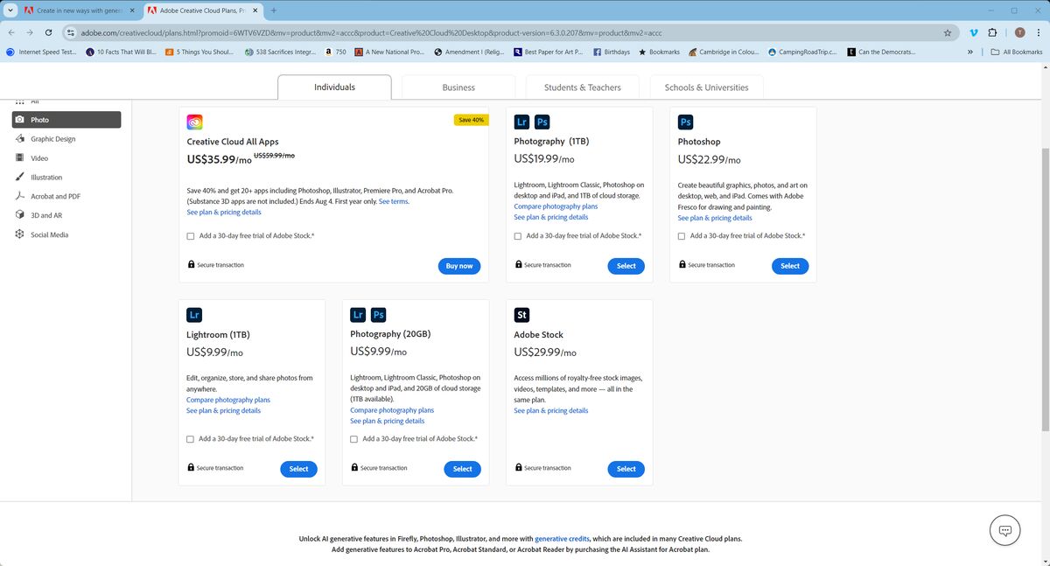View plan & pricing details for Adobe Stock
This screenshot has height=566, width=1050.
[551, 410]
